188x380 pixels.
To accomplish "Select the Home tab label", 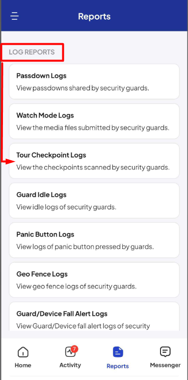I will click(x=23, y=365).
